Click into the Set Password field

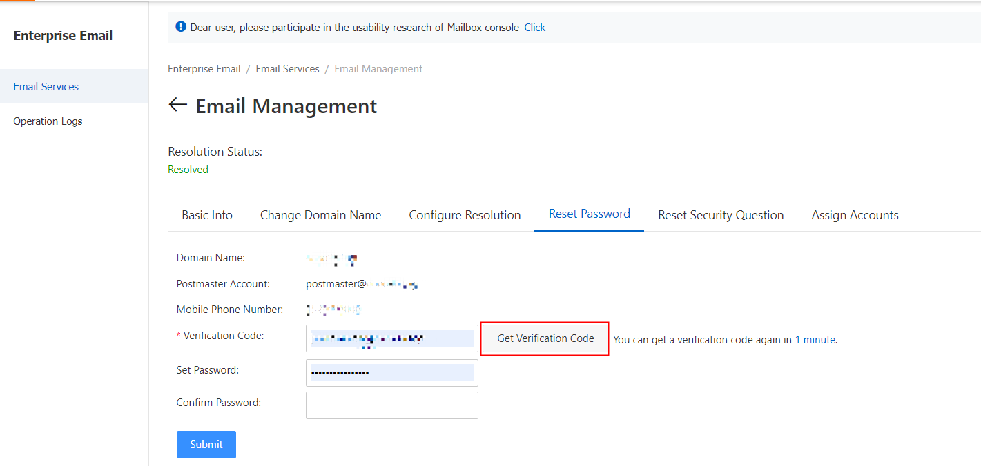391,373
